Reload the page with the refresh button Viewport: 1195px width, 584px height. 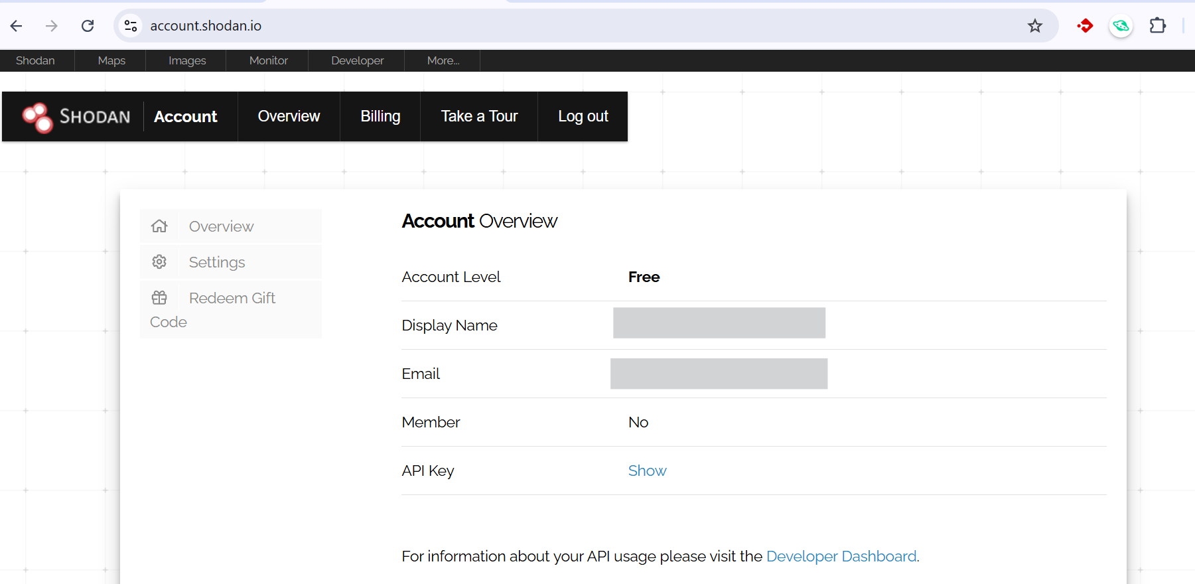point(88,26)
